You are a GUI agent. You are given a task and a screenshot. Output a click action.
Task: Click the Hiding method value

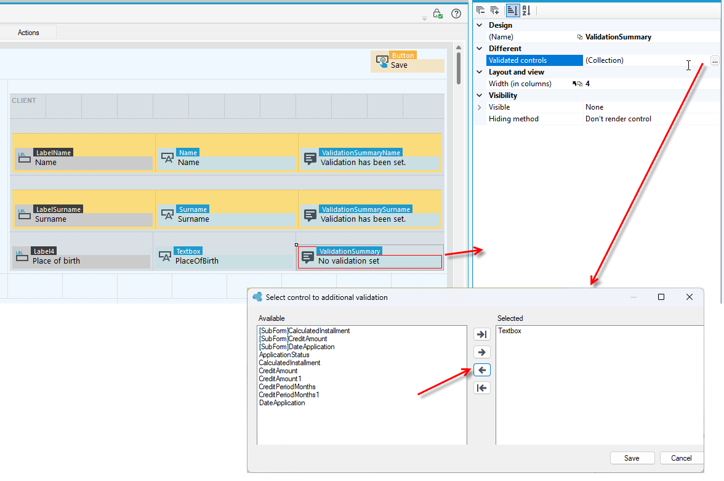618,119
